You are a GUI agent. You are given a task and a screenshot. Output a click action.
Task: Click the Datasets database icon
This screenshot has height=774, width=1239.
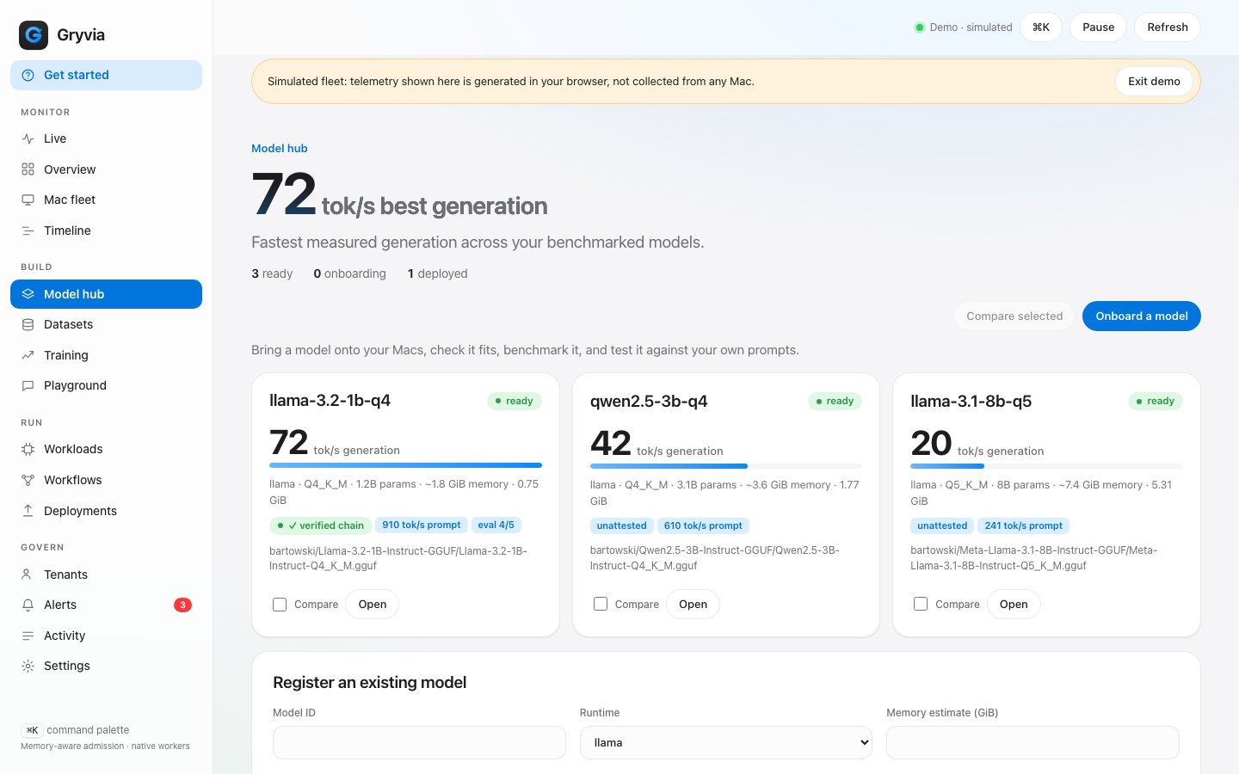tap(28, 324)
